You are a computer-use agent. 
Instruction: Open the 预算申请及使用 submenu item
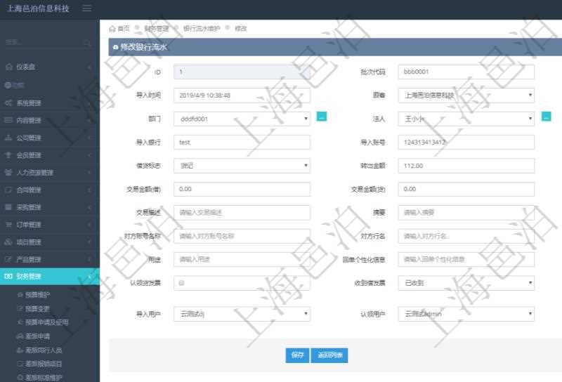pyautogui.click(x=46, y=322)
